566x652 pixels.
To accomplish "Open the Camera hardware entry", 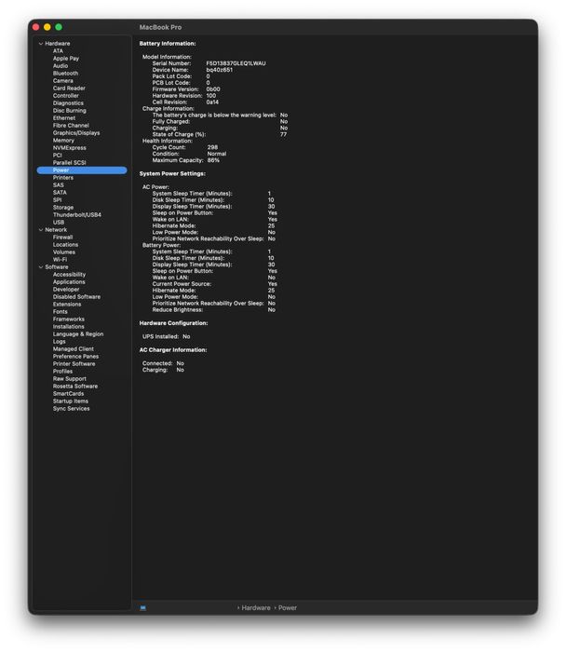I will point(62,81).
